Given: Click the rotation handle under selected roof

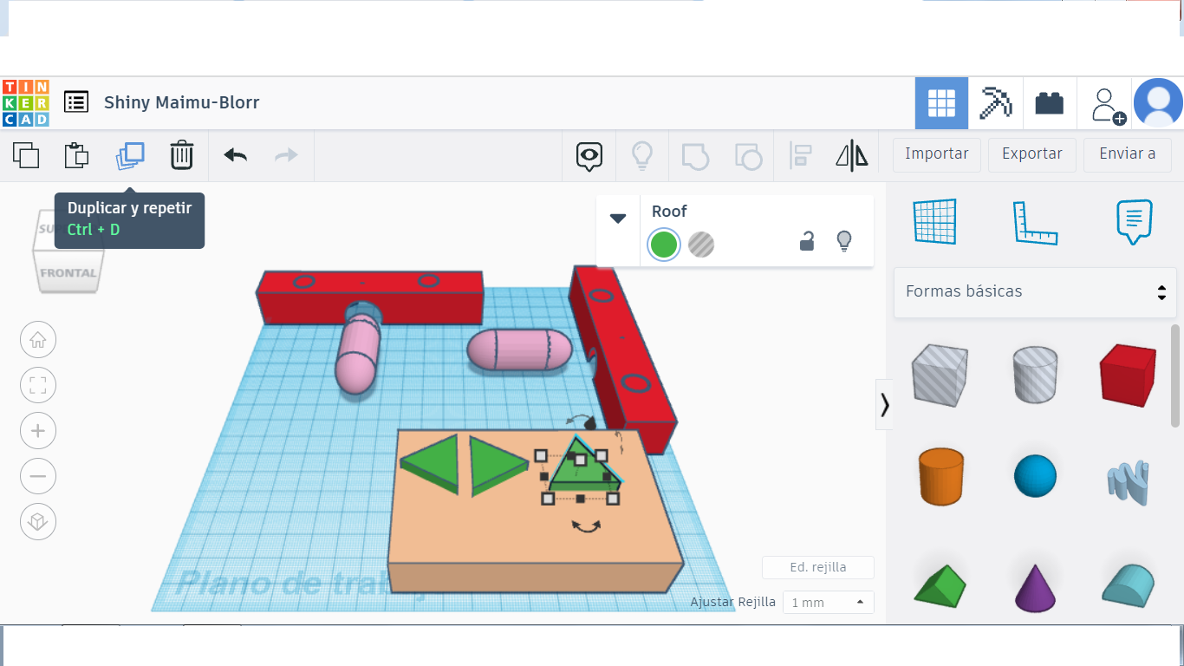Looking at the screenshot, I should [587, 526].
